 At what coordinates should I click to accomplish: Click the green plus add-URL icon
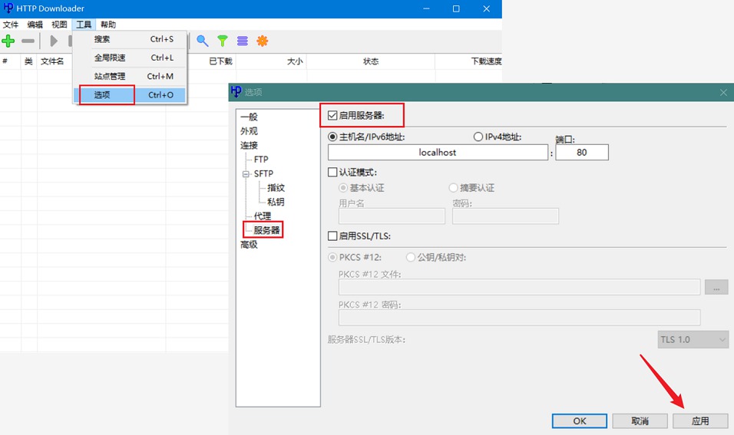pyautogui.click(x=8, y=41)
